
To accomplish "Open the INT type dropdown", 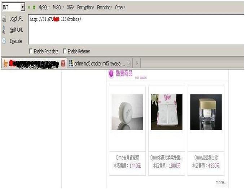I will (22, 7).
